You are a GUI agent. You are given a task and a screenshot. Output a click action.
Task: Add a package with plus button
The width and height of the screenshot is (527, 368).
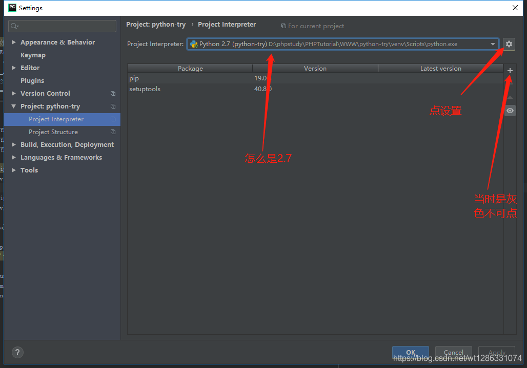(x=510, y=71)
